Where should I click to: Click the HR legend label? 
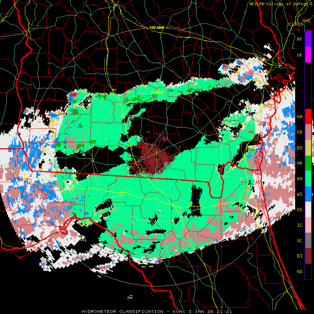point(299,163)
